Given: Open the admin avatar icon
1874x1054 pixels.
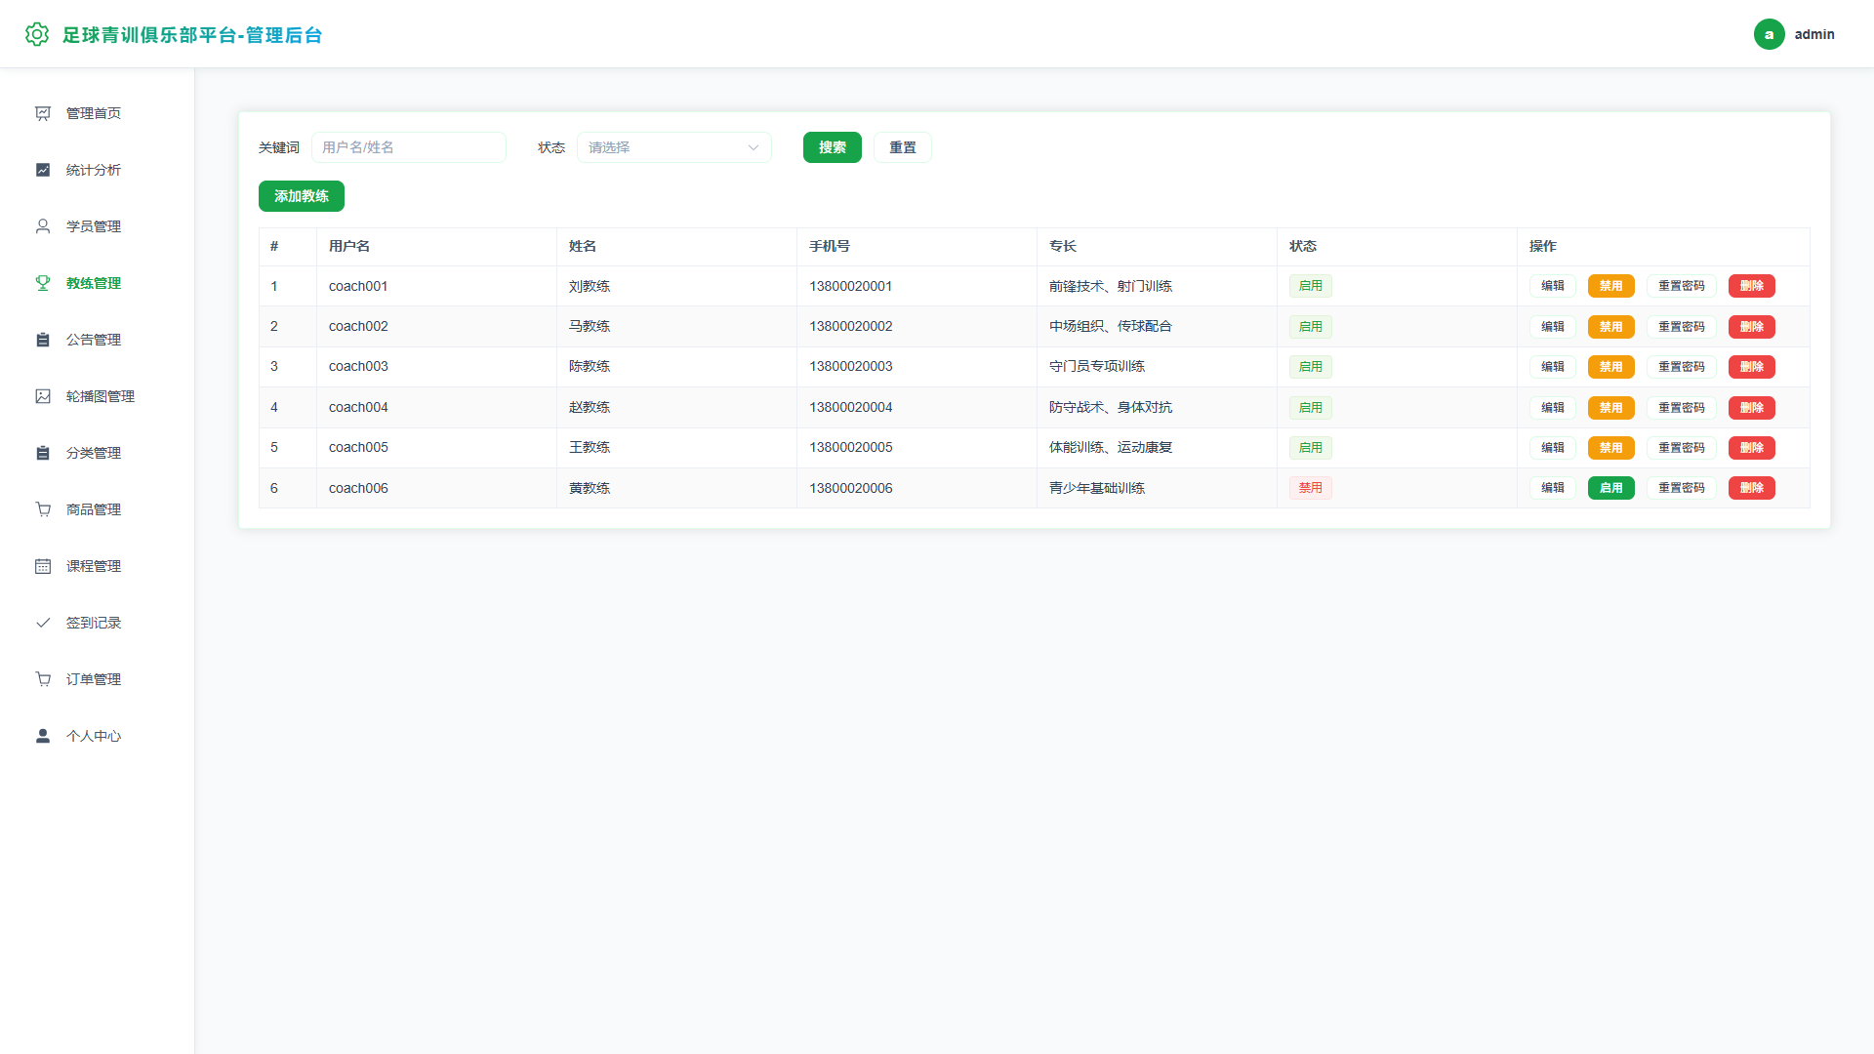Looking at the screenshot, I should [1769, 34].
